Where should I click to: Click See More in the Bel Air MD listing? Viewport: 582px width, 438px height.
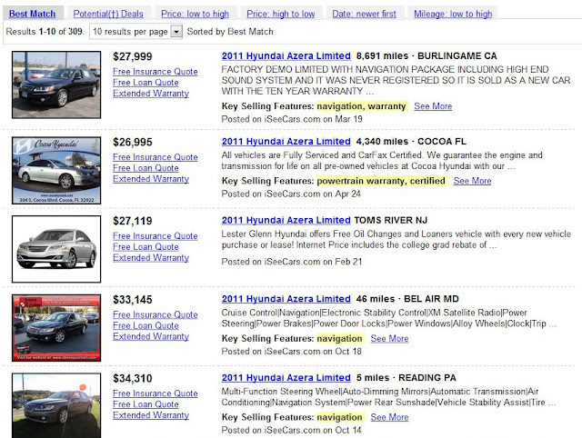point(390,339)
